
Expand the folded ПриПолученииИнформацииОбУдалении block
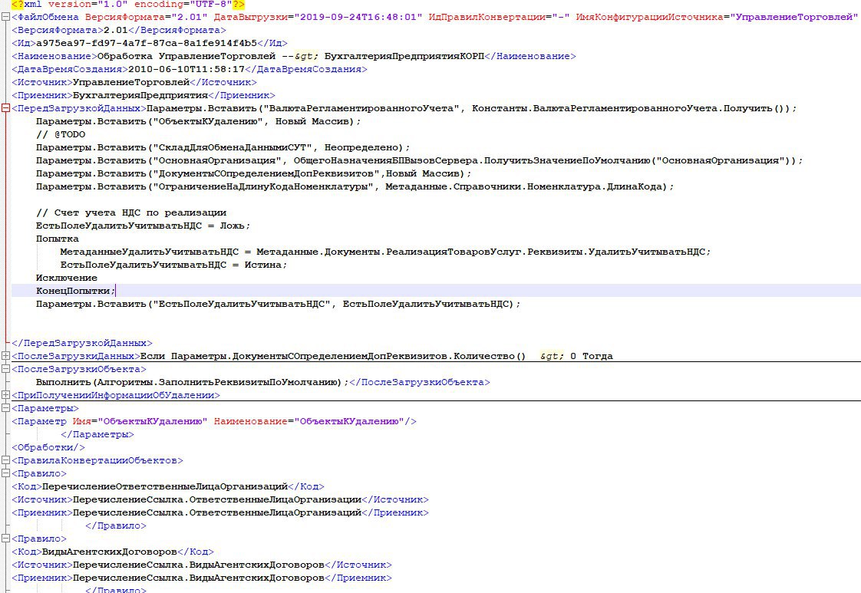tap(5, 395)
